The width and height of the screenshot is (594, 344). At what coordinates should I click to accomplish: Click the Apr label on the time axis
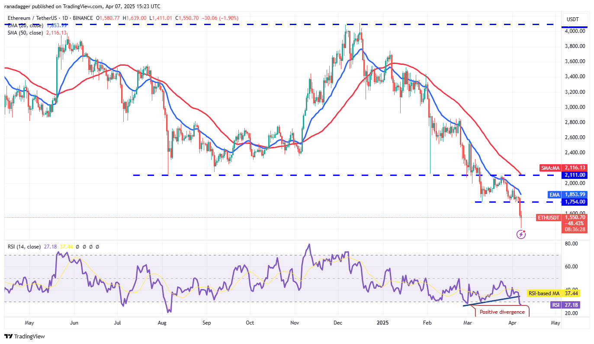click(513, 322)
